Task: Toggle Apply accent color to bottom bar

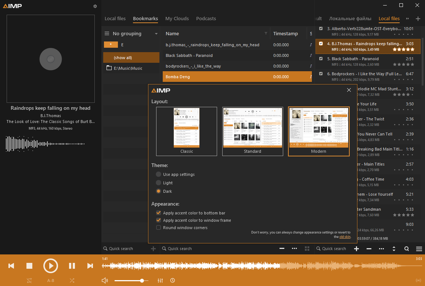Action: click(159, 213)
